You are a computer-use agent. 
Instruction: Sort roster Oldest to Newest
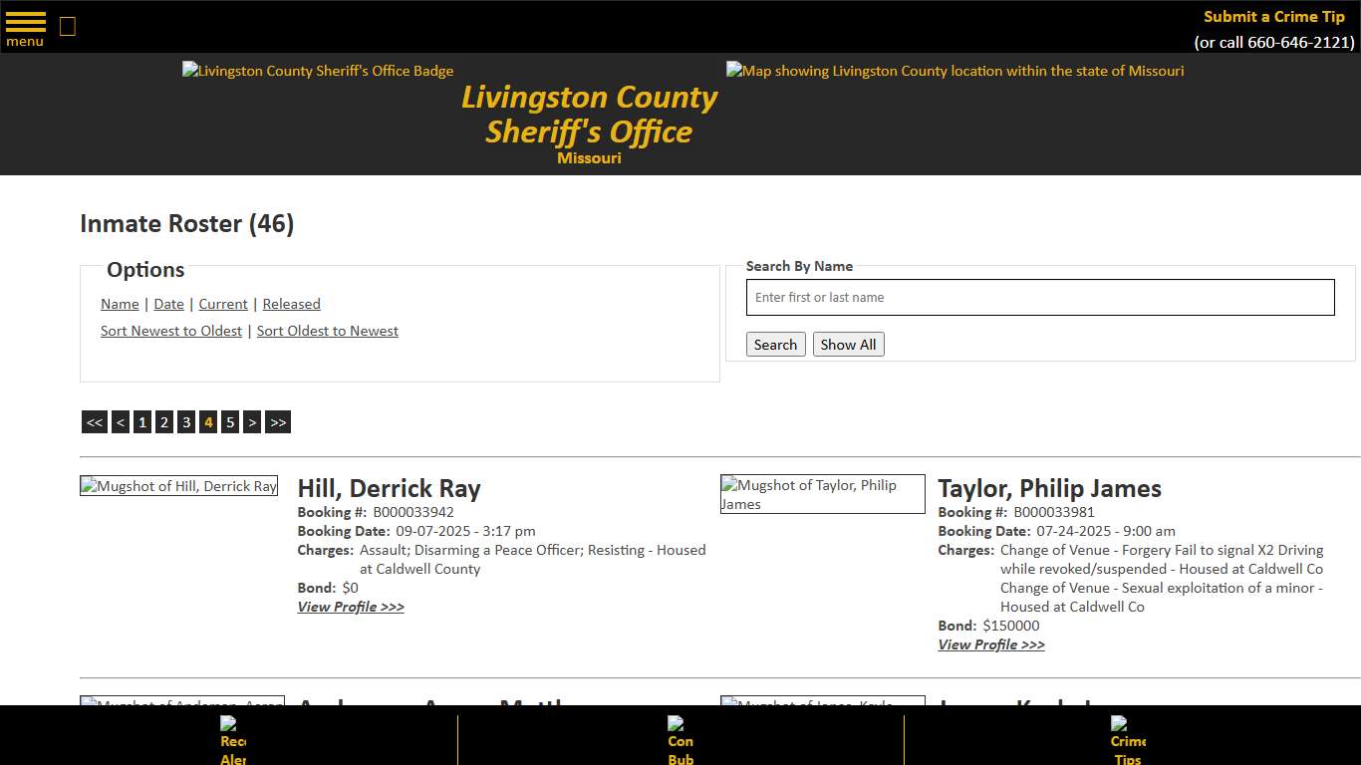pyautogui.click(x=327, y=331)
